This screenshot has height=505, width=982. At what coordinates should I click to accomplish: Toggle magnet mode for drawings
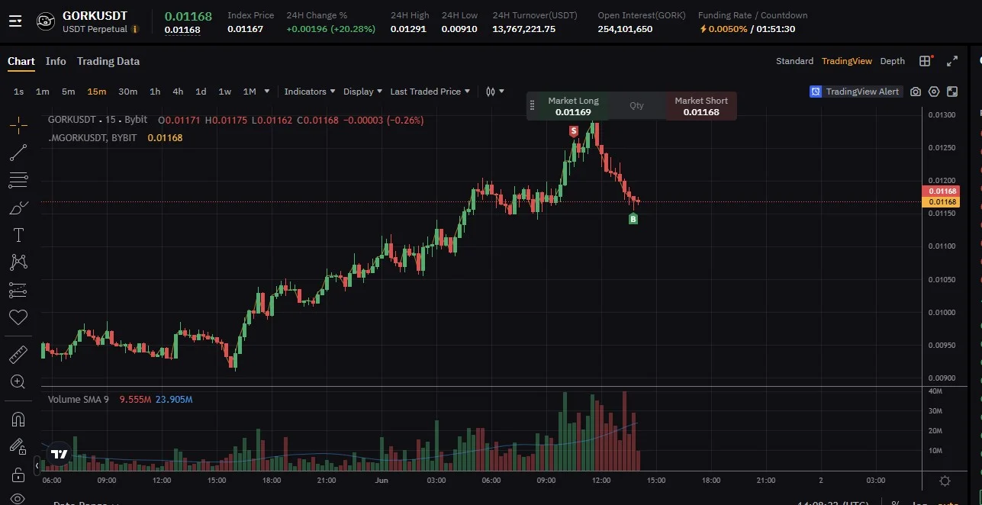pyautogui.click(x=18, y=419)
